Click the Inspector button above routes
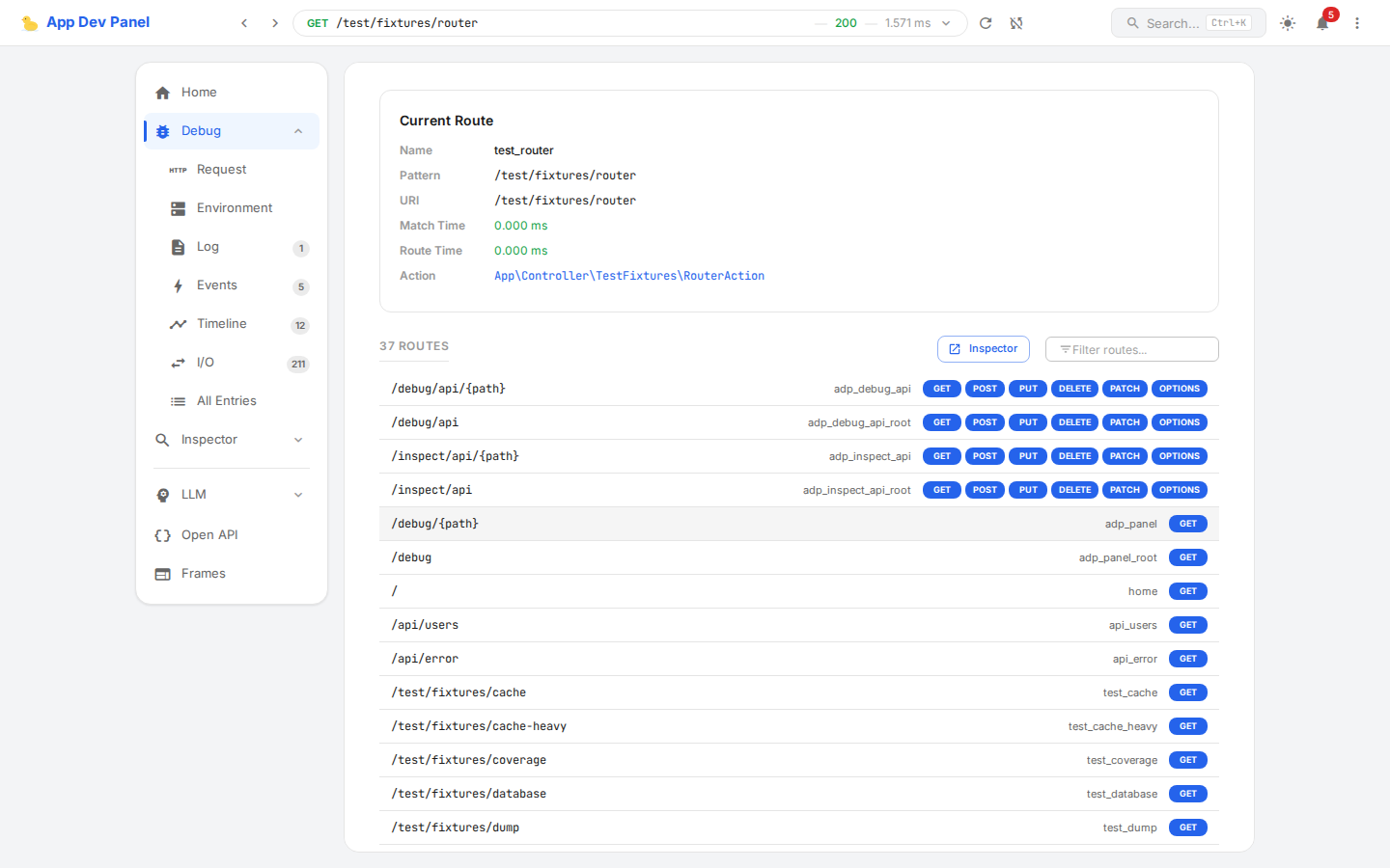This screenshot has width=1390, height=868. click(x=983, y=349)
